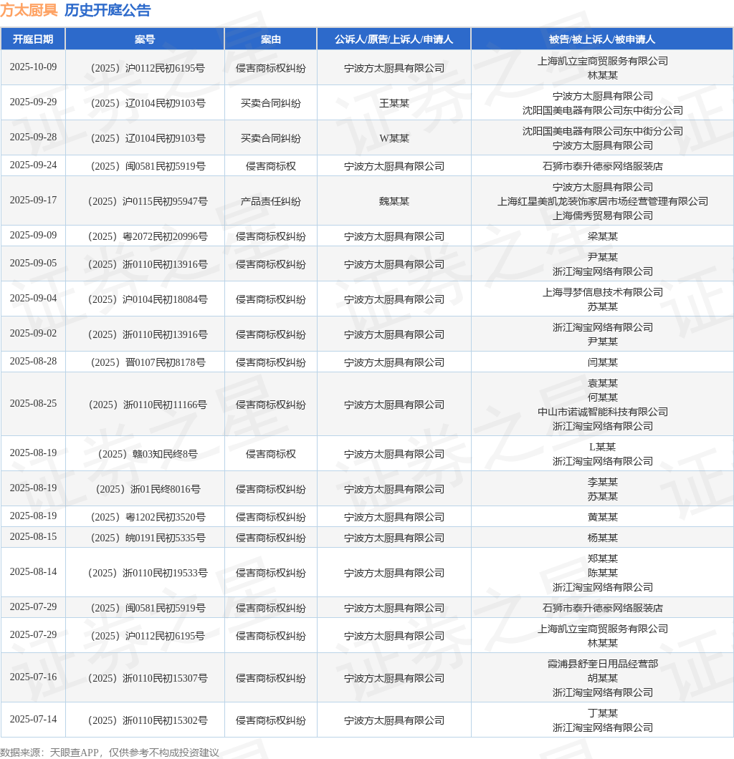Click plaintiff 魏某某
This screenshot has width=734, height=759.
(394, 201)
